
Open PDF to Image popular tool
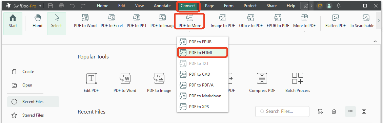click(x=159, y=82)
